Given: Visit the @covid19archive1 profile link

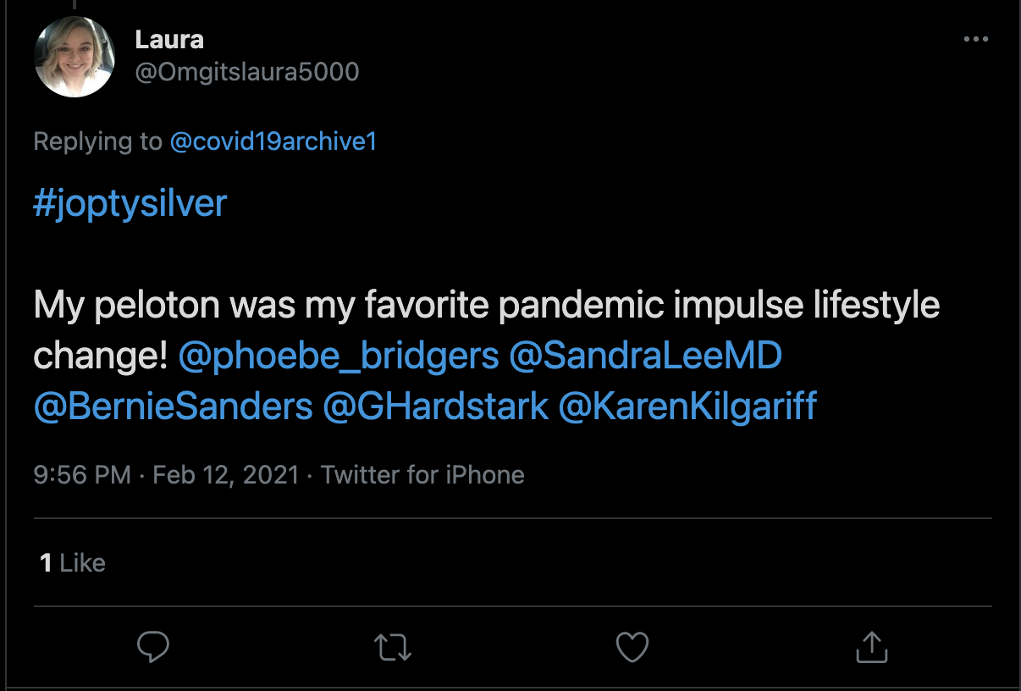Looking at the screenshot, I should [273, 141].
